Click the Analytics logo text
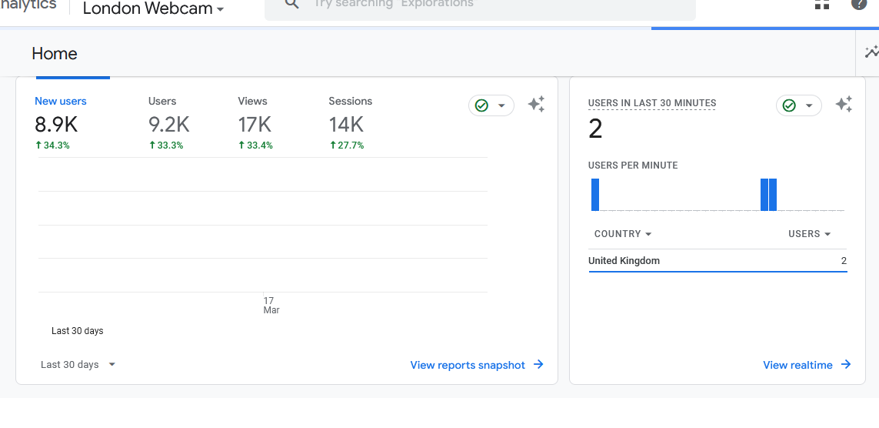 [x=28, y=5]
